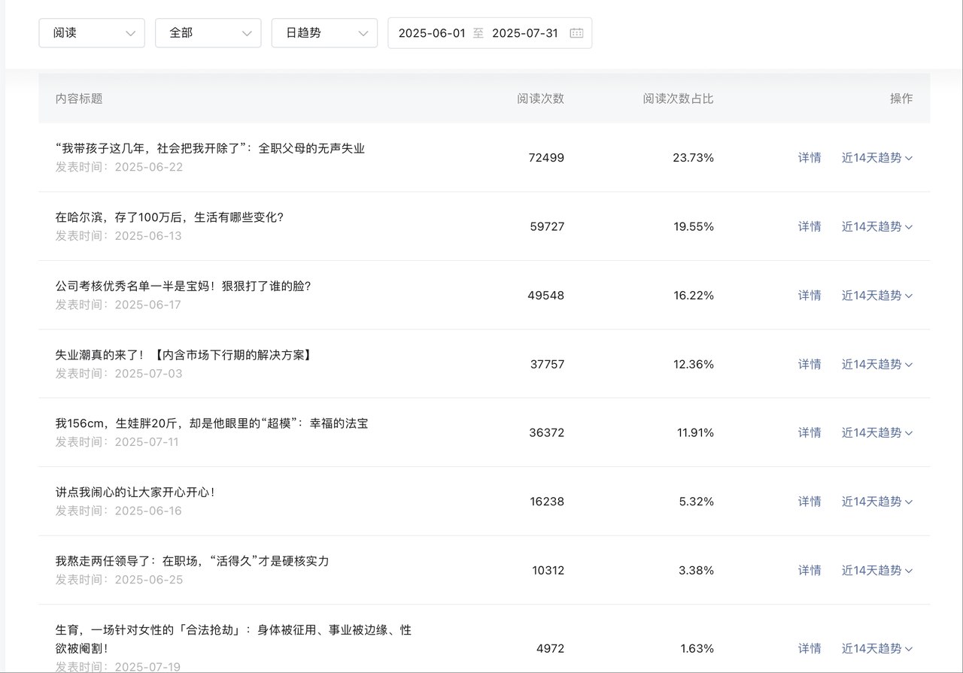Expand 近14天趋势 for the 我熬走两任领导了 article
The height and width of the screenshot is (673, 963).
pos(877,570)
